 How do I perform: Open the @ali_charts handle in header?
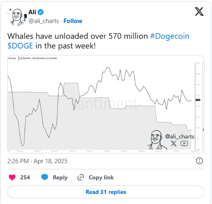coord(44,21)
